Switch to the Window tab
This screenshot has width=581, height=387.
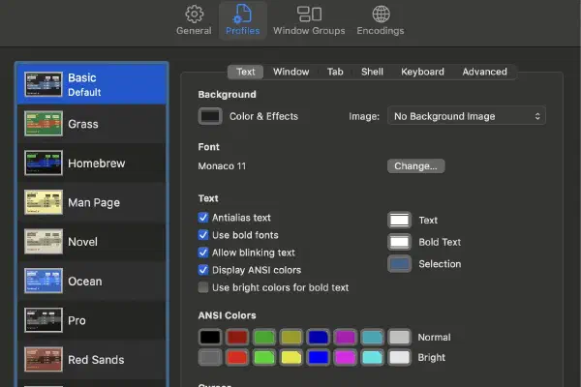[x=290, y=72]
